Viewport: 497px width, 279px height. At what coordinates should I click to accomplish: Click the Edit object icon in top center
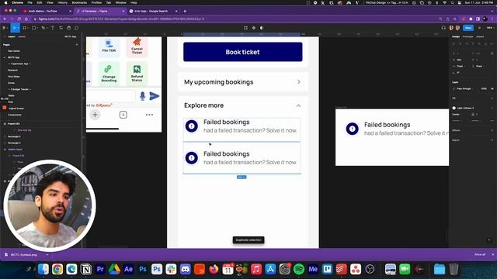pos(245,28)
